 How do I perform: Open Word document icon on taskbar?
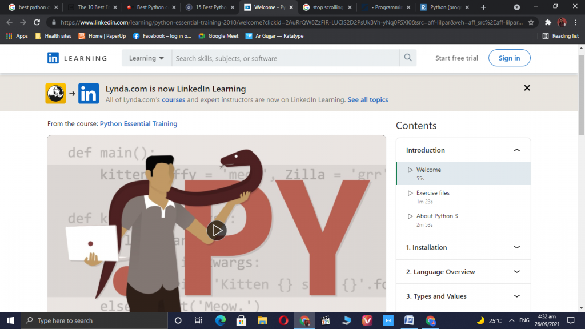coord(409,320)
